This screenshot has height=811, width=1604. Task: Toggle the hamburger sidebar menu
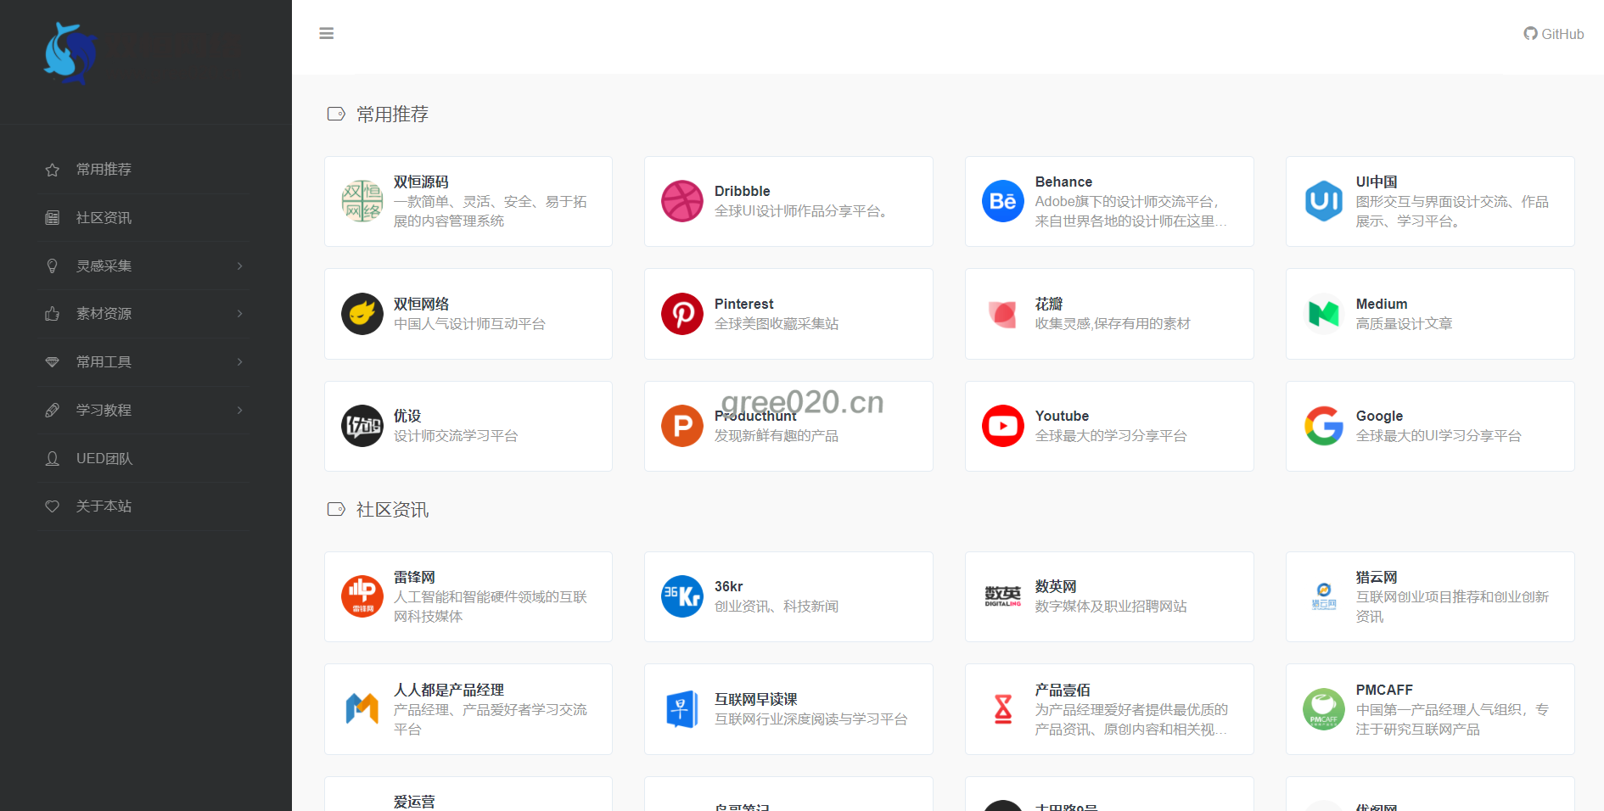pos(326,34)
